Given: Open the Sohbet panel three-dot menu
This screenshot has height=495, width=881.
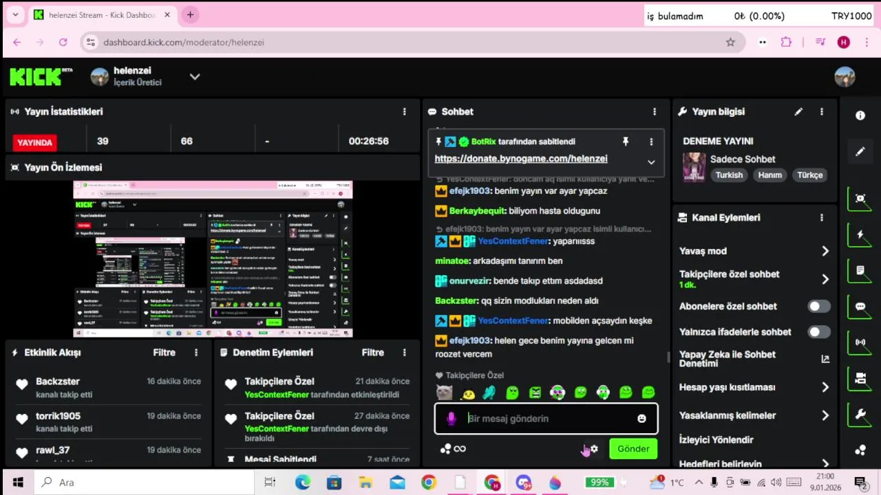Looking at the screenshot, I should pyautogui.click(x=654, y=111).
